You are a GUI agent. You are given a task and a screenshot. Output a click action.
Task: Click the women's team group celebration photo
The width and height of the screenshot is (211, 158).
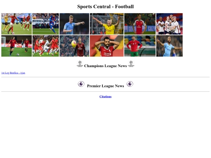click(x=170, y=24)
